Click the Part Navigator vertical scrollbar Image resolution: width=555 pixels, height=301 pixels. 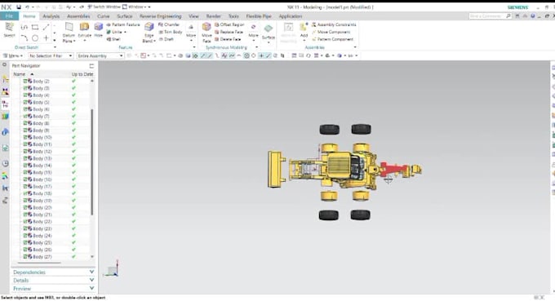[92, 162]
